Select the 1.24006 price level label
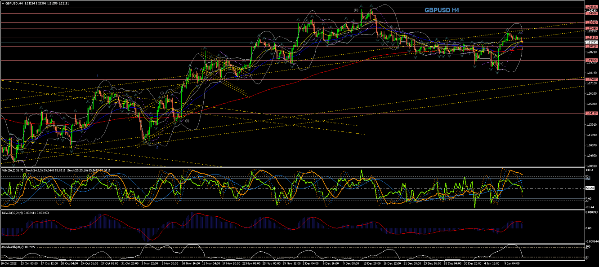The image size is (599, 267). coord(591,13)
